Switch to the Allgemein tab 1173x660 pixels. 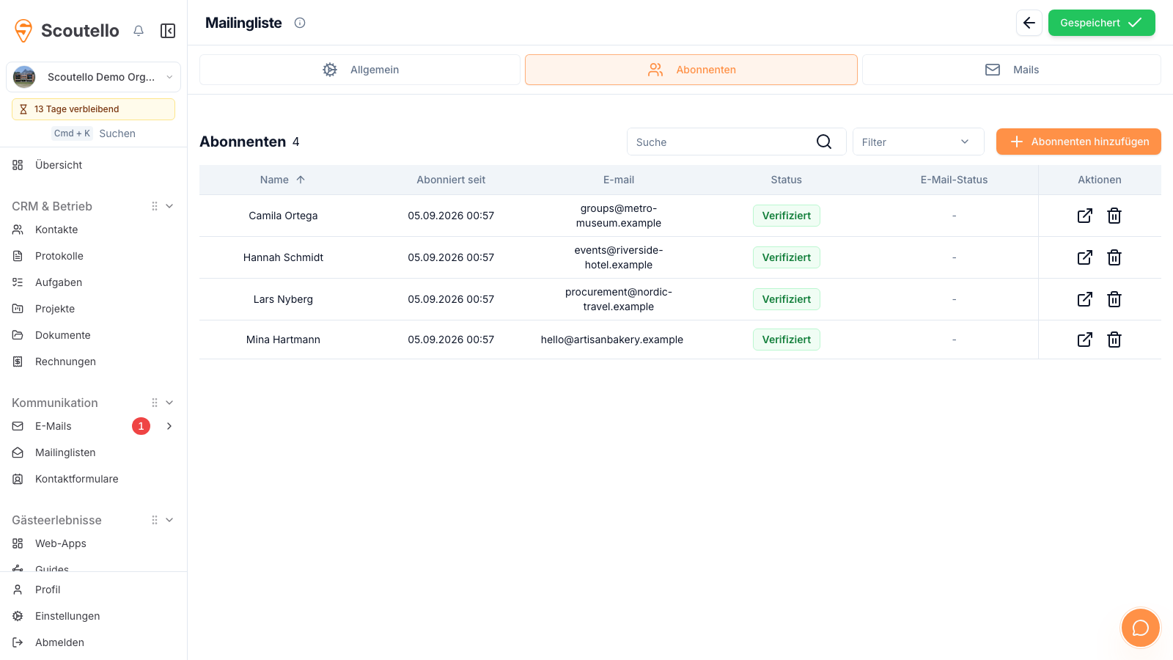click(360, 70)
